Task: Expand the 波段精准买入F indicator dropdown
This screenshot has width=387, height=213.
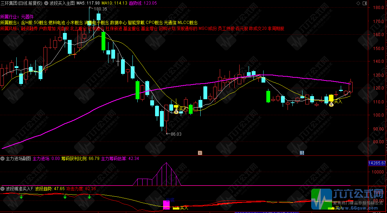Action: click(3, 189)
